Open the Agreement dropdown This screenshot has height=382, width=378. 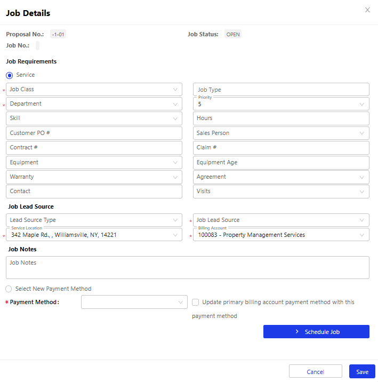pos(281,177)
